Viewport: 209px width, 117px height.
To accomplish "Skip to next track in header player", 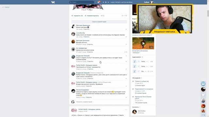I will [108, 2].
